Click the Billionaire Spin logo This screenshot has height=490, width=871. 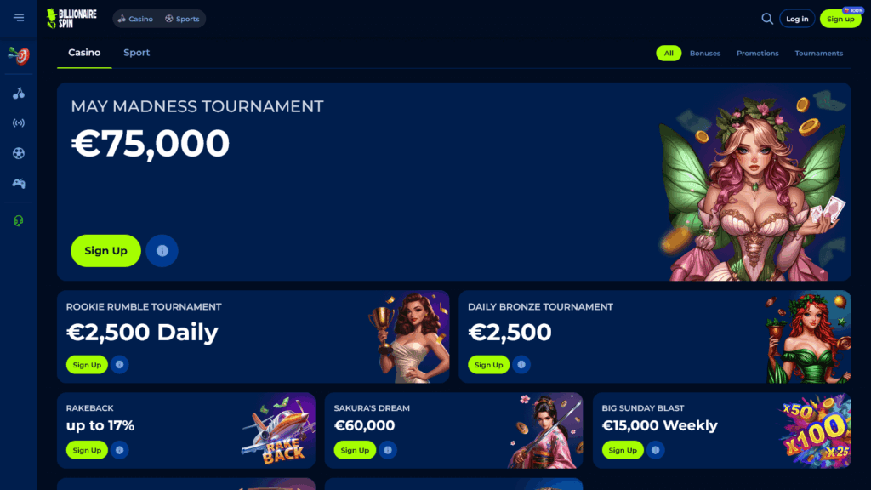tap(71, 19)
